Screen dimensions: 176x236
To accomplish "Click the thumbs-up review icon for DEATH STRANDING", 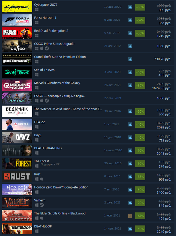I will 130,150.
